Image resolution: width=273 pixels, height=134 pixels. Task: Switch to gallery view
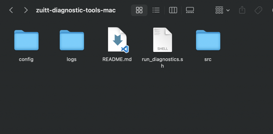(x=190, y=10)
